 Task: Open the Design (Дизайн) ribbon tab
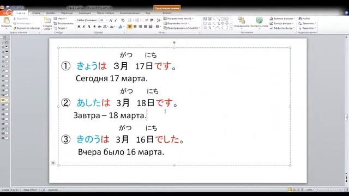(51, 13)
